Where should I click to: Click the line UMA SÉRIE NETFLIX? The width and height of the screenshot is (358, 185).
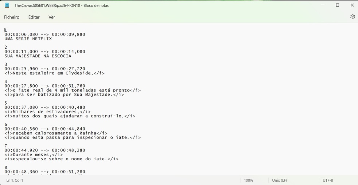[28, 39]
